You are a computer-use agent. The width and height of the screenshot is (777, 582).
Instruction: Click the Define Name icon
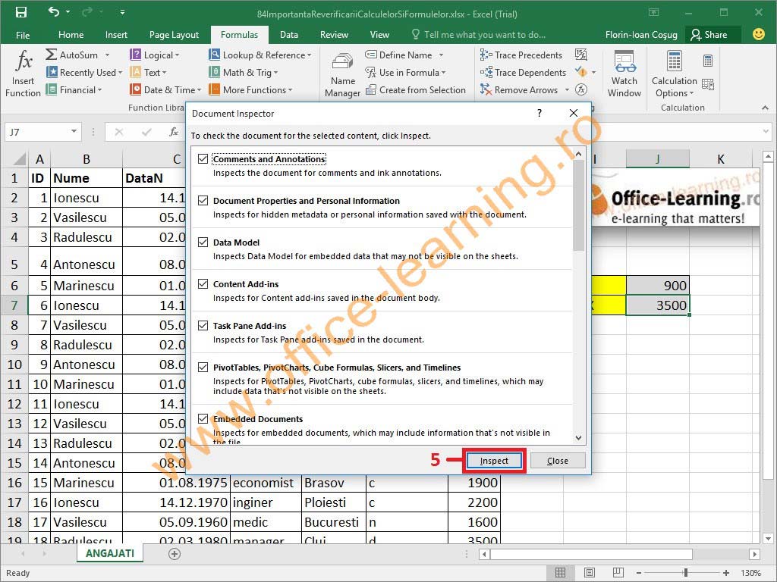coord(370,55)
